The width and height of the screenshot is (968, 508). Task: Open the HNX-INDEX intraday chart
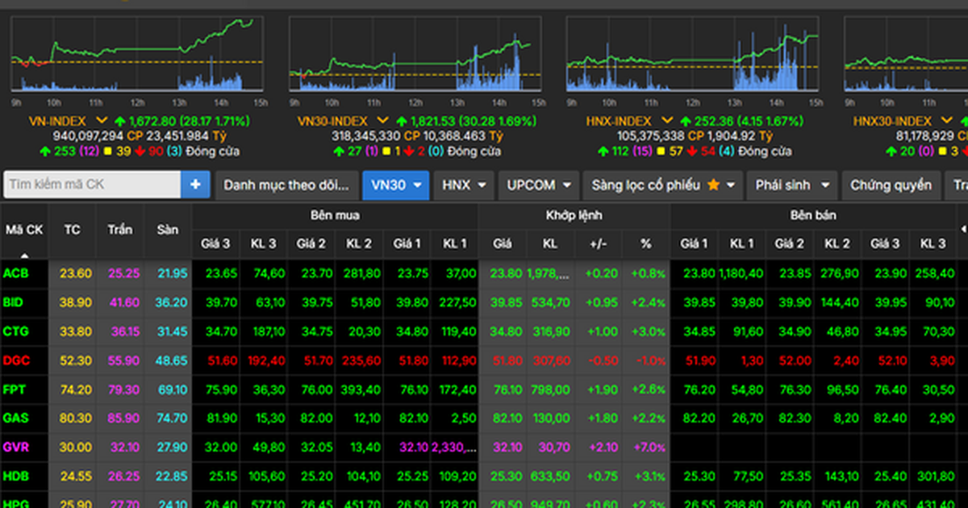pos(693,52)
